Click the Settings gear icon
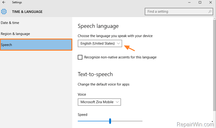This screenshot has height=128, width=216. (4, 12)
